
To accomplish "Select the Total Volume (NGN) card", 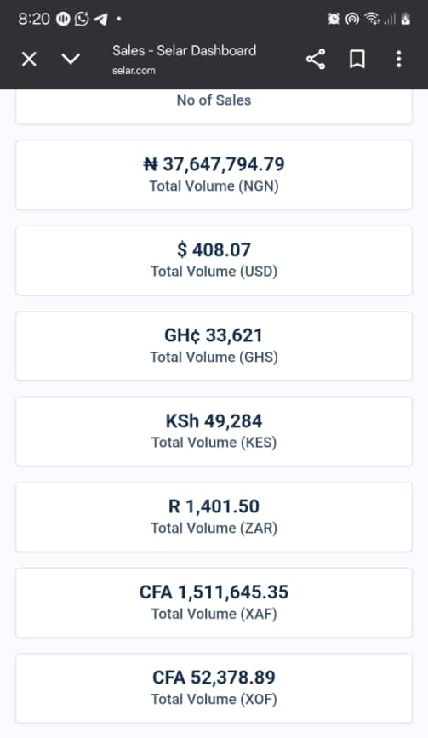I will click(214, 174).
